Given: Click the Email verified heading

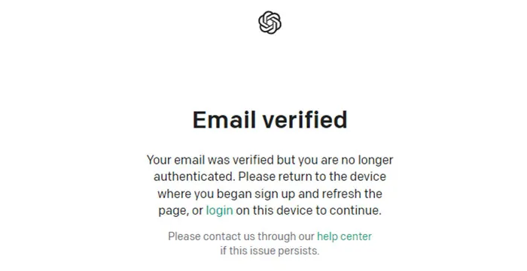Looking at the screenshot, I should (270, 119).
